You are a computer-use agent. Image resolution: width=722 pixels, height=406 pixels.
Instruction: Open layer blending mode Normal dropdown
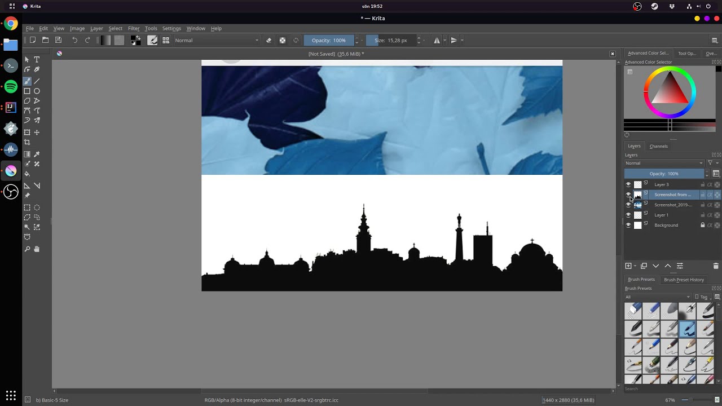click(664, 163)
